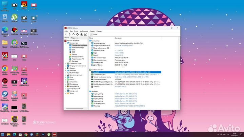Expand the Тесты tree node
The image size is (244, 137).
[65, 93]
